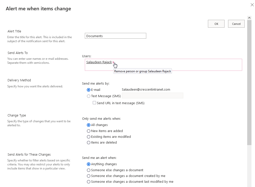Select All changes alert option

pos(89,125)
